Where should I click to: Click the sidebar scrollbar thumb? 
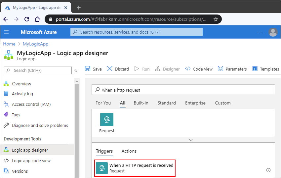[x=77, y=131]
